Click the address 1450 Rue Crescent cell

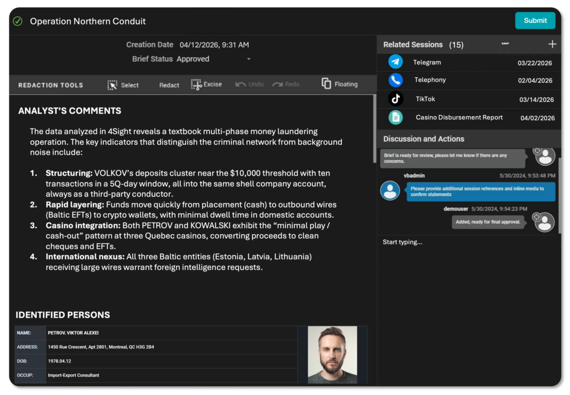[171, 347]
